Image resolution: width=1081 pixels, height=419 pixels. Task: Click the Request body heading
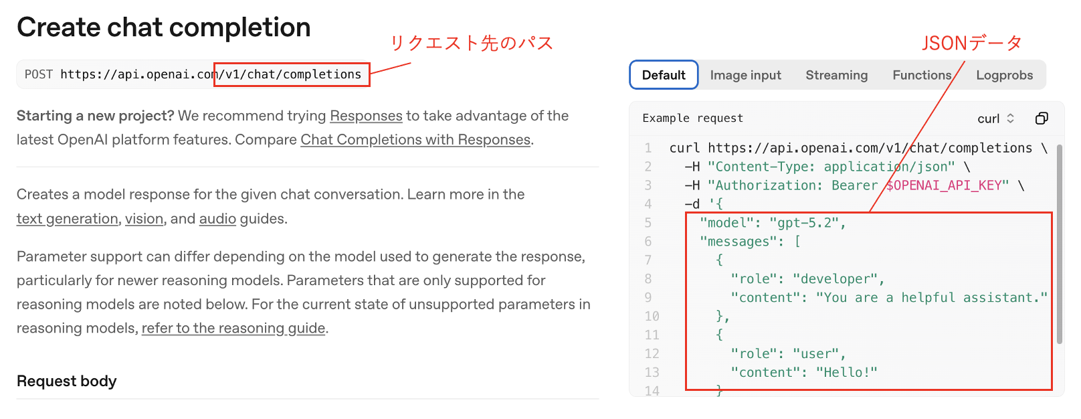coord(66,381)
